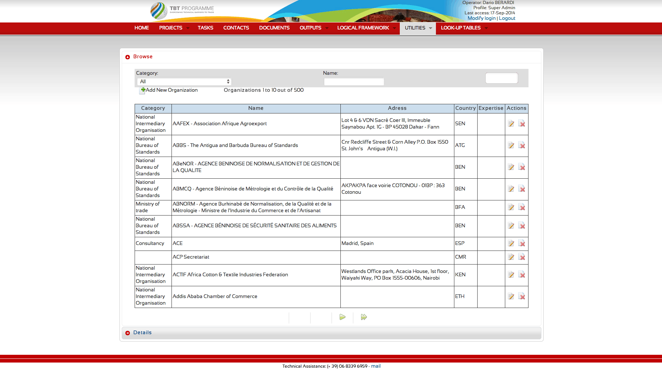Delete the ACE consultancy row

[x=521, y=243]
